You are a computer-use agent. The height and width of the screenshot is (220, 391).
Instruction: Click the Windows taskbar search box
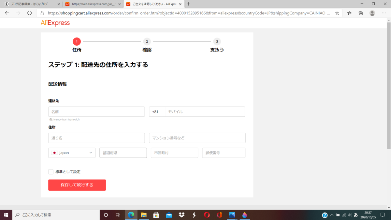click(56, 215)
